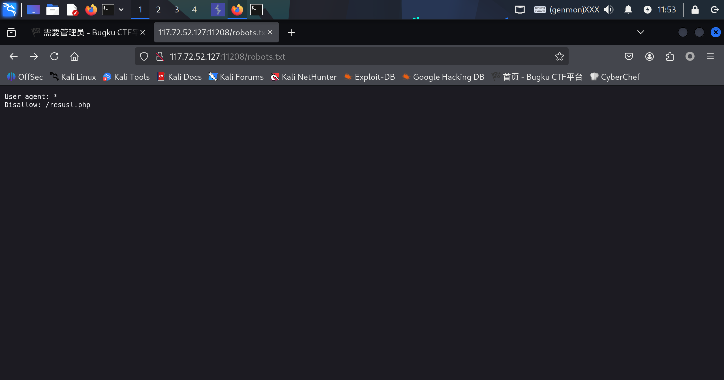Expand the list all tabs chevron

tap(641, 32)
